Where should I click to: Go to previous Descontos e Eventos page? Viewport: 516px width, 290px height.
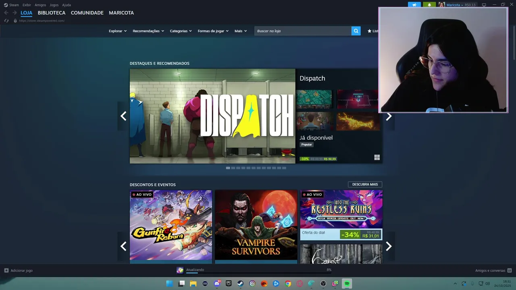point(123,246)
